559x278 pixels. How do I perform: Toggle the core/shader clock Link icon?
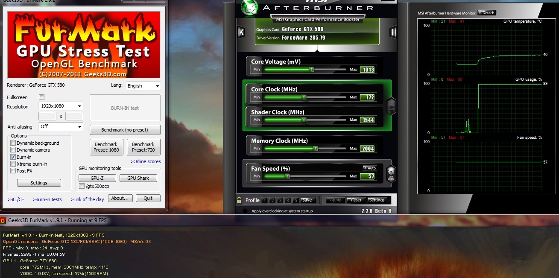coord(391,105)
